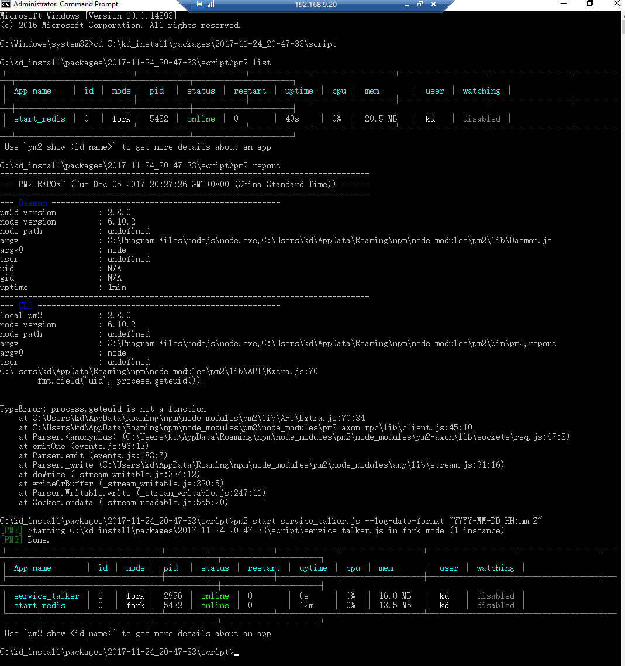Select the 20.5 MB memory value for start_redis
Viewport: 625px width, 666px height.
[381, 118]
